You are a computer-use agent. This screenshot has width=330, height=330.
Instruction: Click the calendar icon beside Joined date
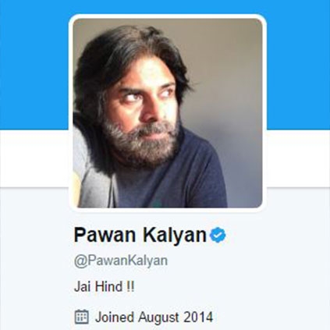click(82, 317)
